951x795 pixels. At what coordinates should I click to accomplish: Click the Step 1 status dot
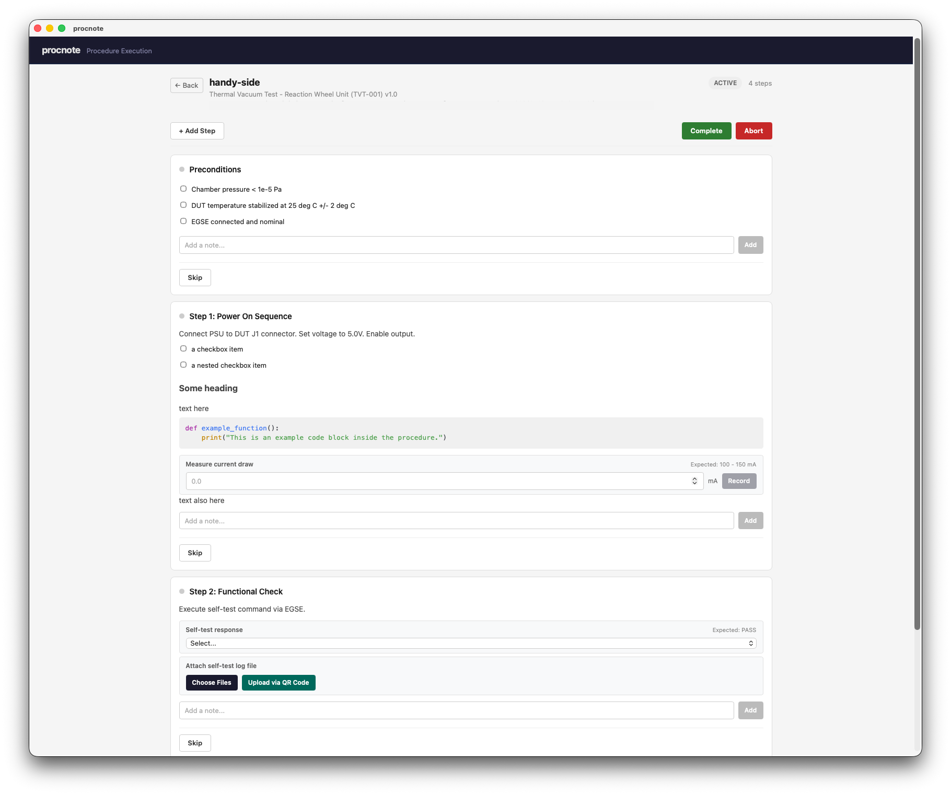(x=182, y=316)
